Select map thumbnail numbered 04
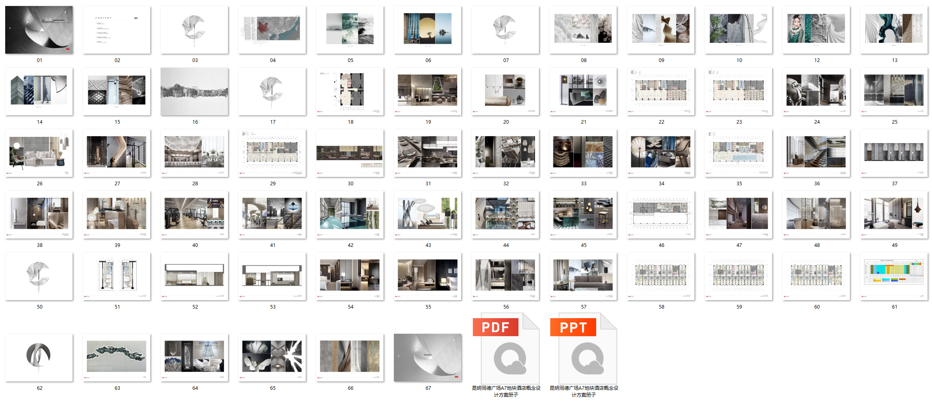Image resolution: width=932 pixels, height=405 pixels. (x=272, y=30)
